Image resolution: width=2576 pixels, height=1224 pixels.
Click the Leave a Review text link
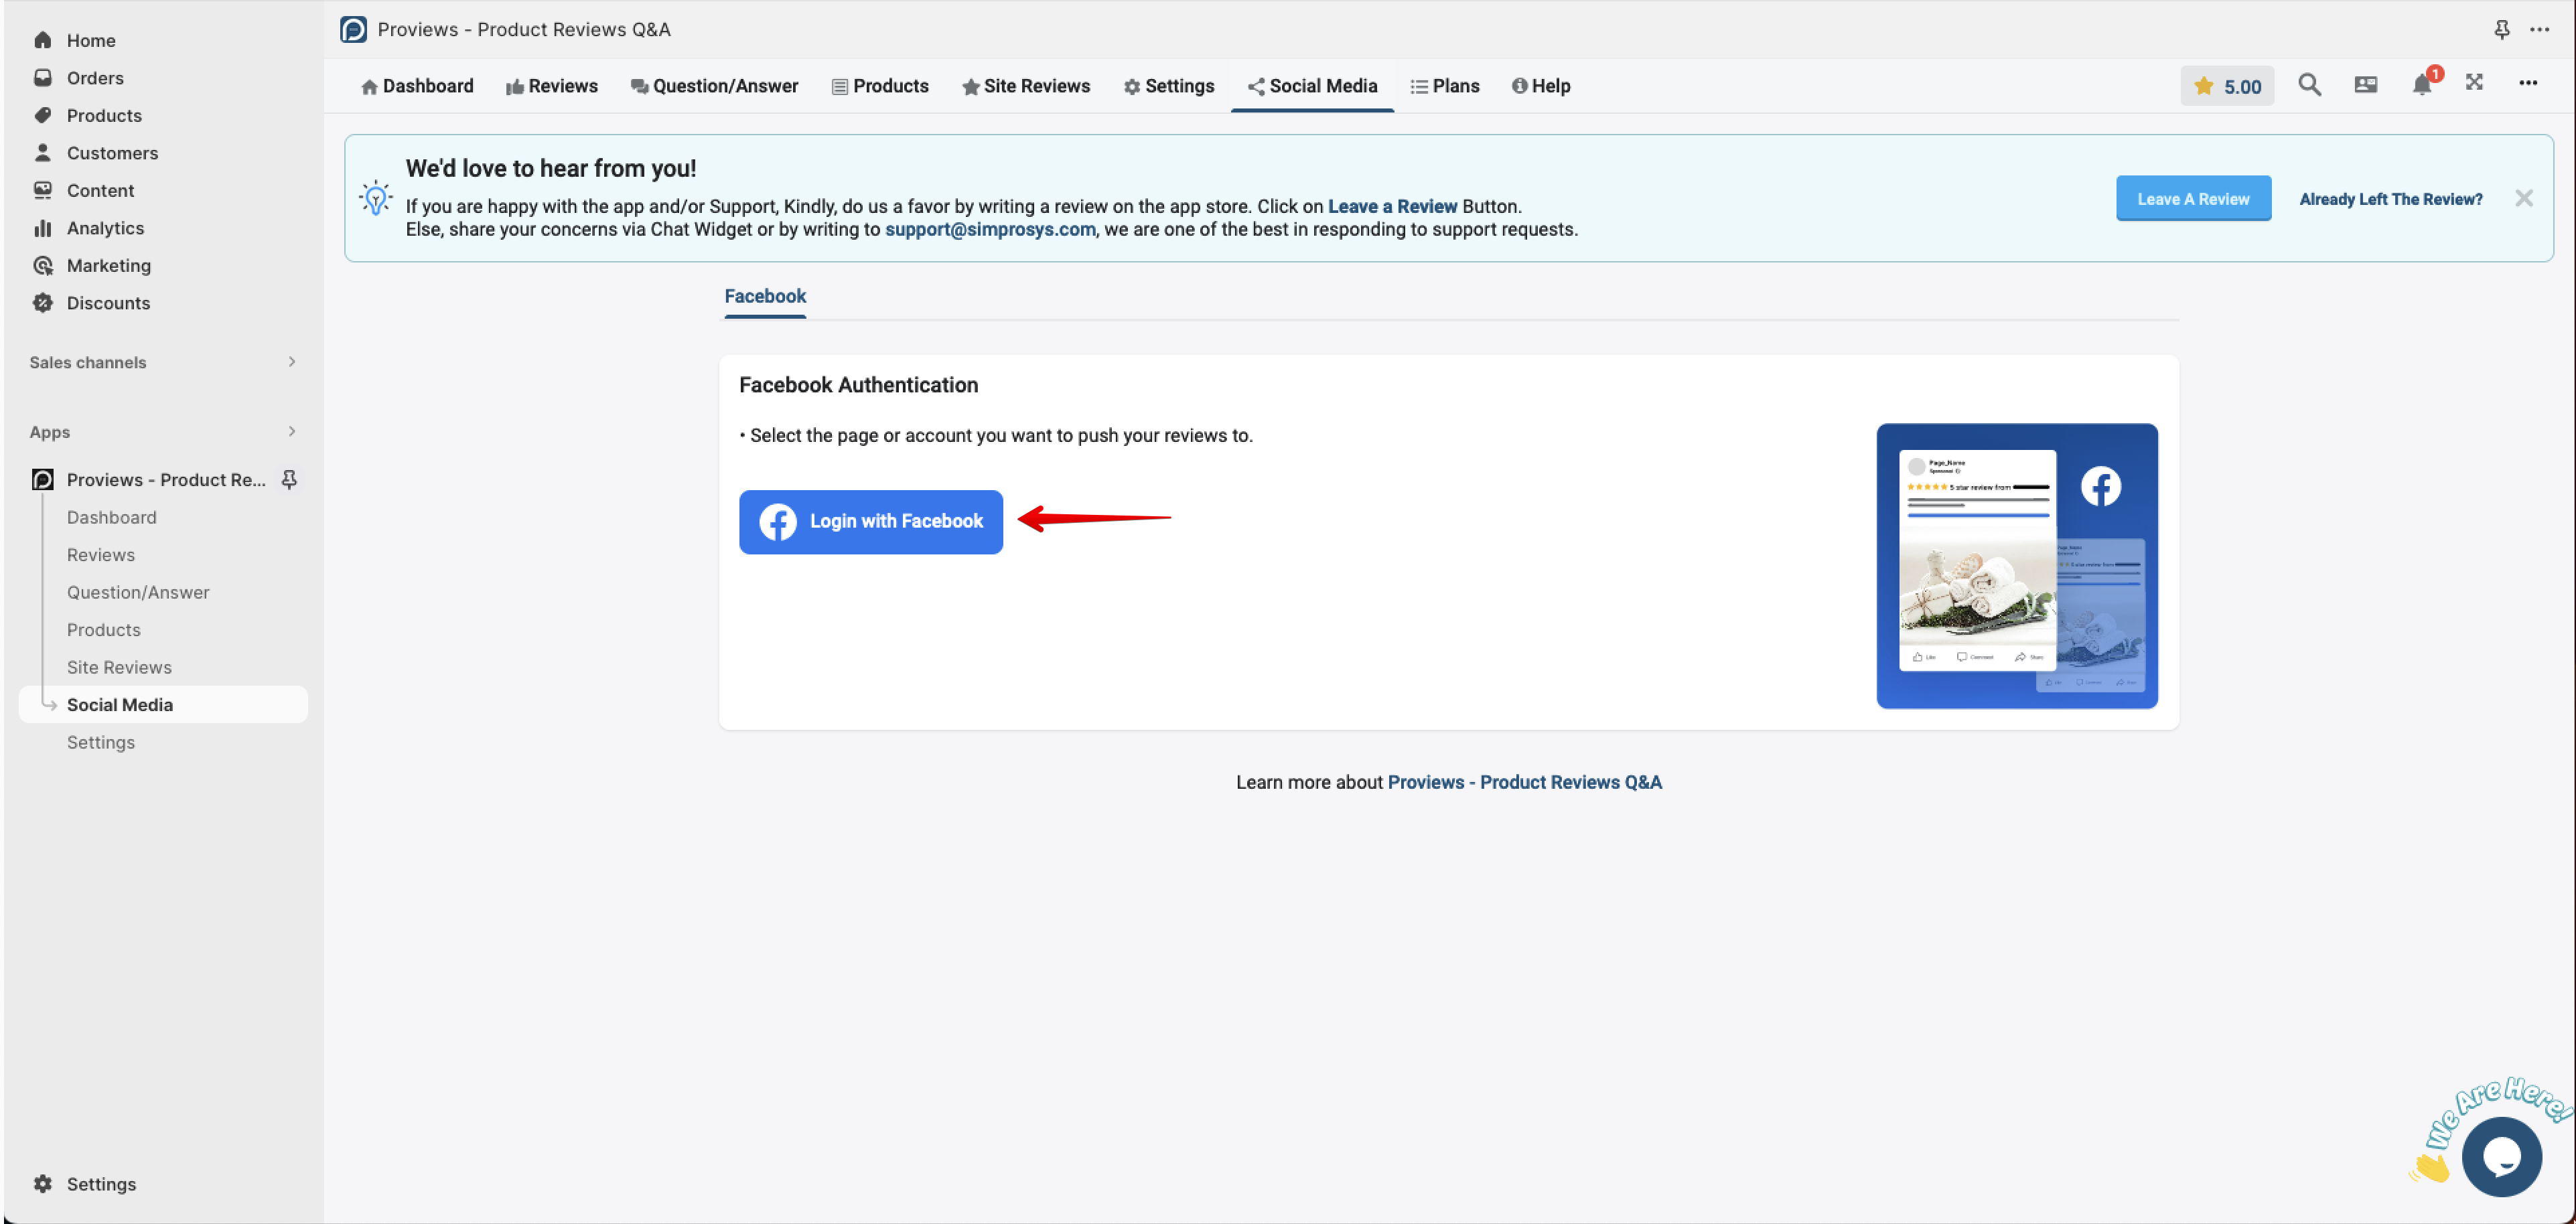(x=1392, y=207)
